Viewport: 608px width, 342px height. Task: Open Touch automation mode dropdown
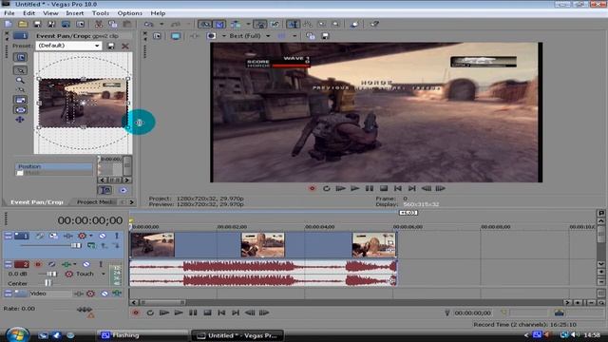pyautogui.click(x=104, y=274)
